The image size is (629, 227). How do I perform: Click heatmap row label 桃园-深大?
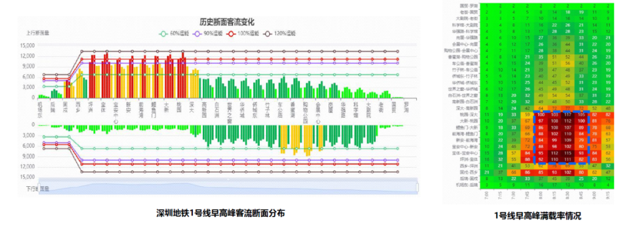pyautogui.click(x=468, y=114)
